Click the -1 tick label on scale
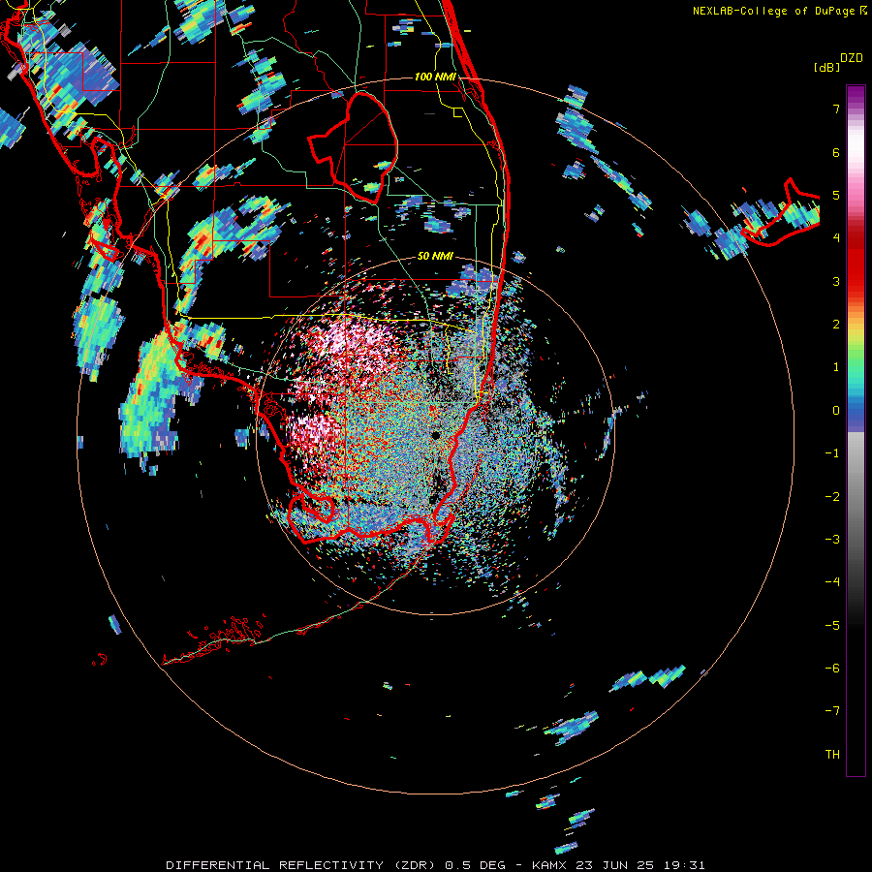The height and width of the screenshot is (872, 872). [832, 453]
